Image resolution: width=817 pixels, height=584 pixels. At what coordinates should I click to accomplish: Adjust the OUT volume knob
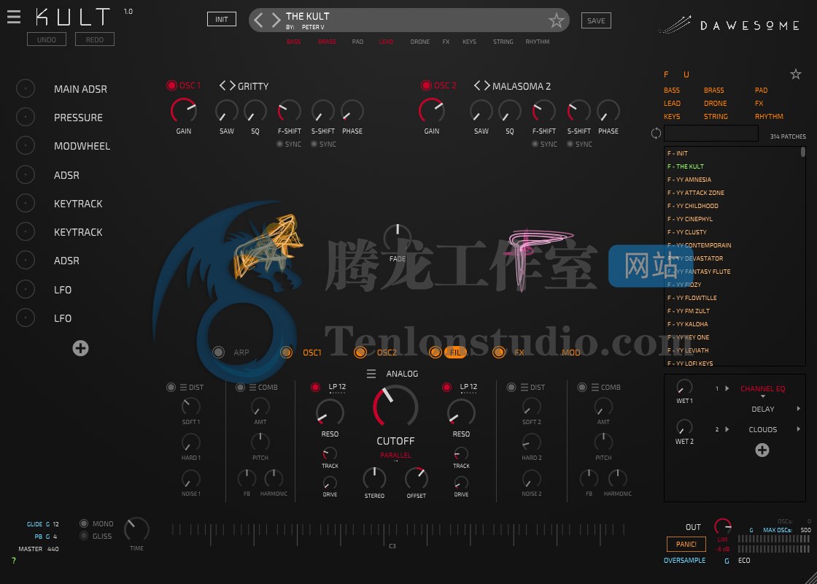click(x=722, y=526)
